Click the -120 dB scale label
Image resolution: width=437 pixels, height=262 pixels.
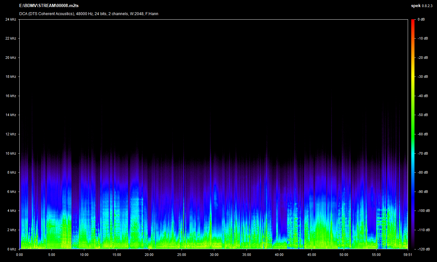[423, 249]
